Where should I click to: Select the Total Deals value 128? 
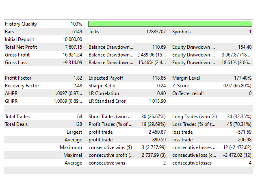[x=78, y=124]
